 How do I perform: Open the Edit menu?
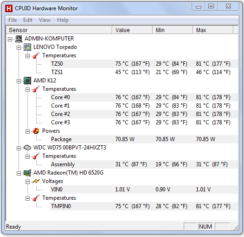(x=28, y=20)
